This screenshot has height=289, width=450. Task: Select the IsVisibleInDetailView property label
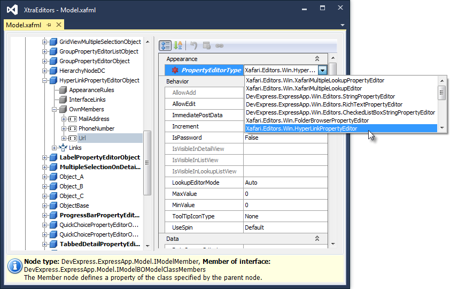point(198,149)
